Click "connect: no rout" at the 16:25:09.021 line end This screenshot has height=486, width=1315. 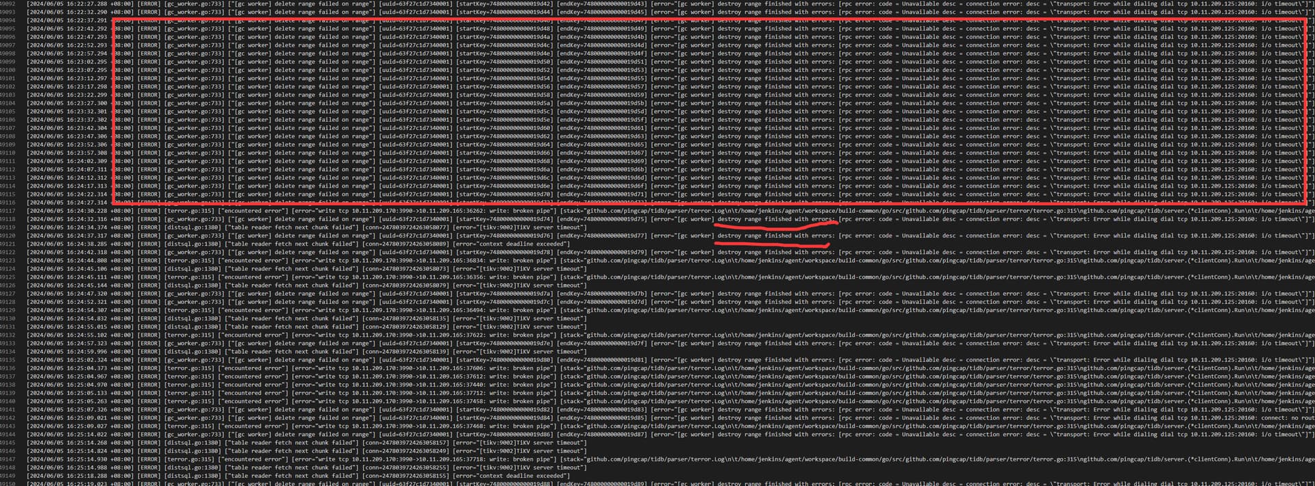click(x=1288, y=418)
